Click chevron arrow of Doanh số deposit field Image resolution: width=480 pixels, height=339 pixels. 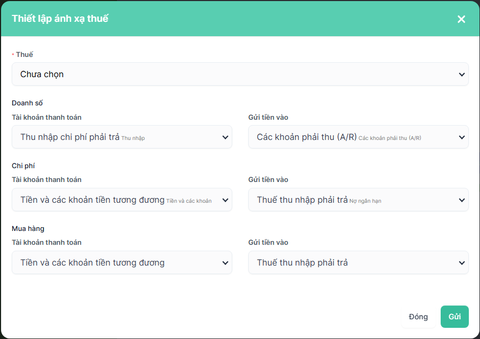click(x=461, y=137)
